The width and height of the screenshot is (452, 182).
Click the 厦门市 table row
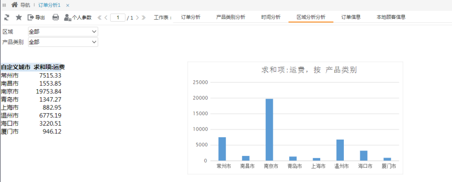pyautogui.click(x=31, y=131)
